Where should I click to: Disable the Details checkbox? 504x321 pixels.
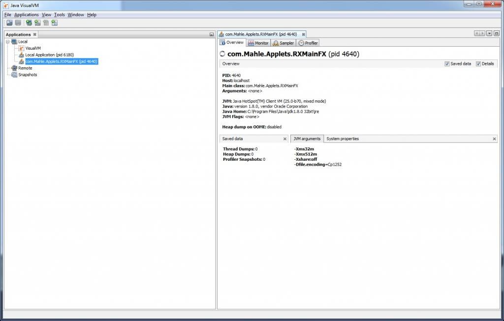[477, 63]
